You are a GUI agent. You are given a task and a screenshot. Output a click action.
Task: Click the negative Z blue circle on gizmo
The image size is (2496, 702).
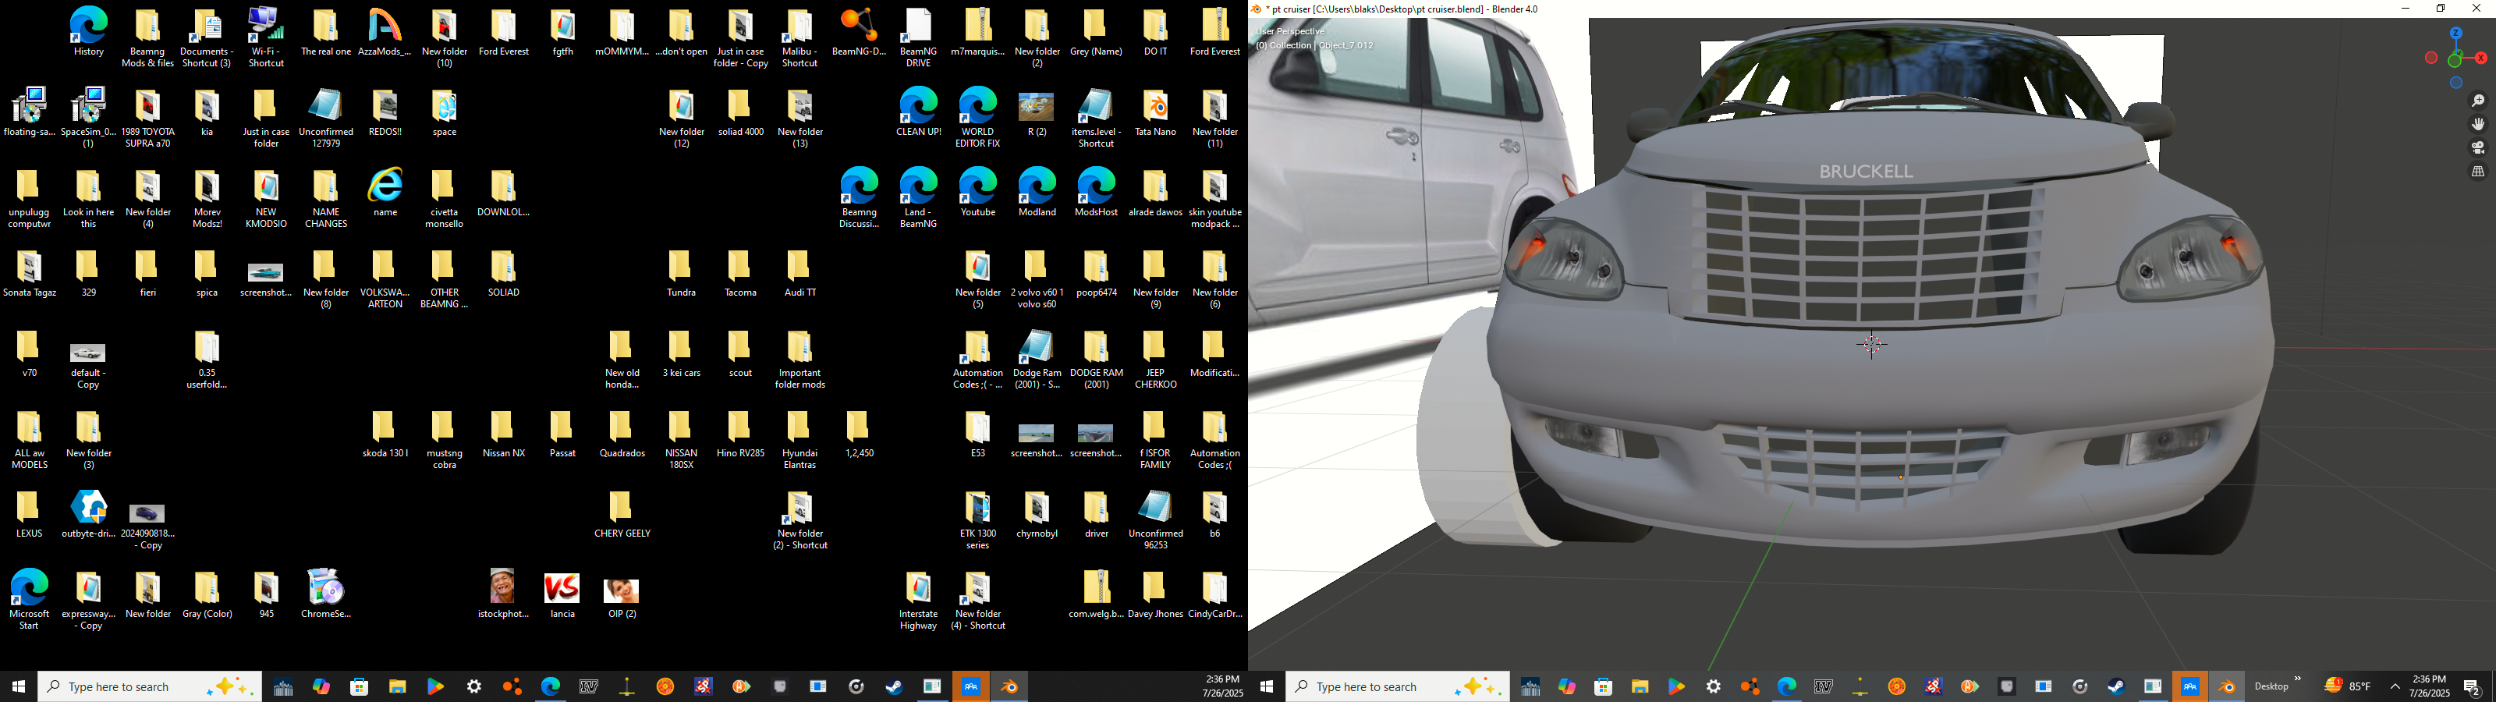(x=2456, y=83)
